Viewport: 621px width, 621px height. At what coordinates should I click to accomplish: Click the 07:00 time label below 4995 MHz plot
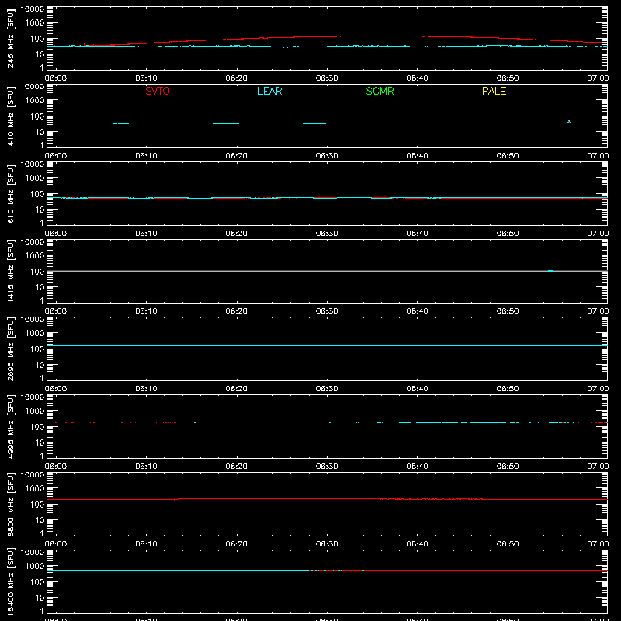(598, 467)
